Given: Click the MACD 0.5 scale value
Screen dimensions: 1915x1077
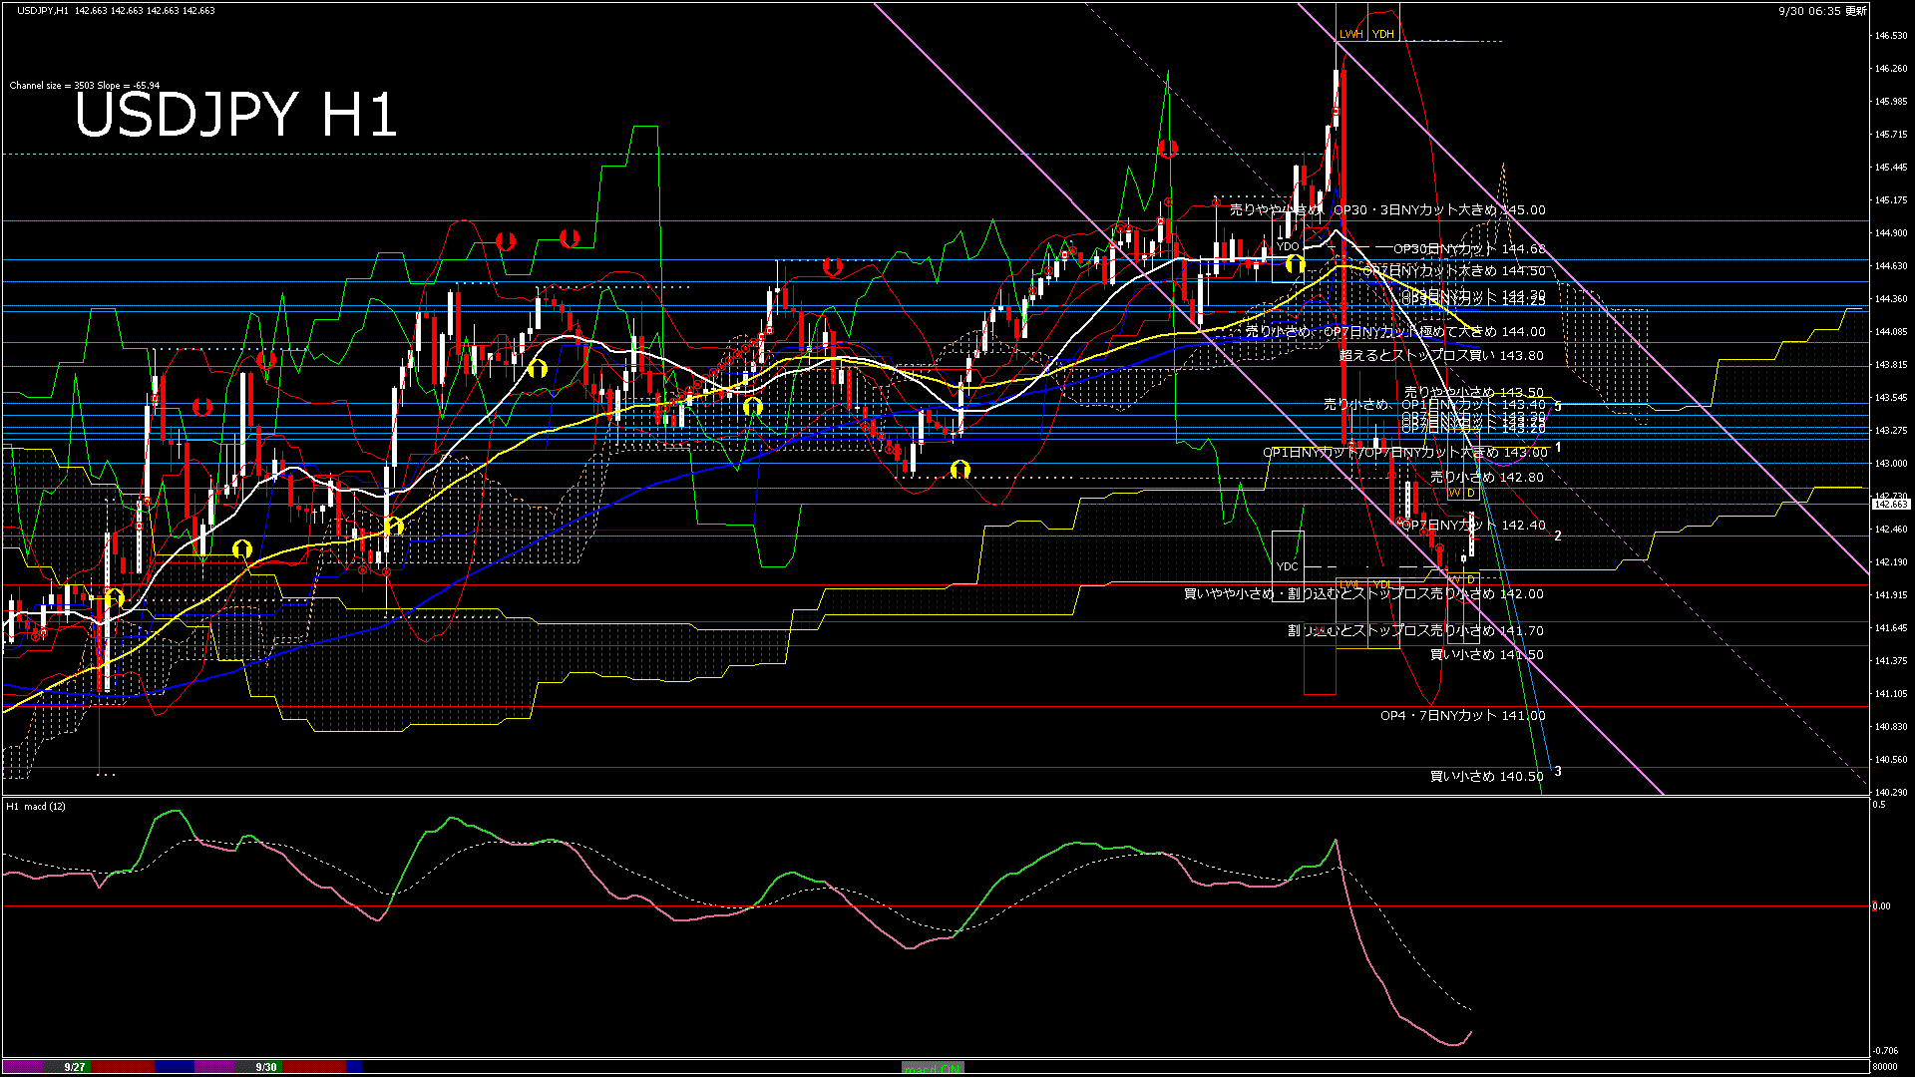Looking at the screenshot, I should click(x=1879, y=805).
